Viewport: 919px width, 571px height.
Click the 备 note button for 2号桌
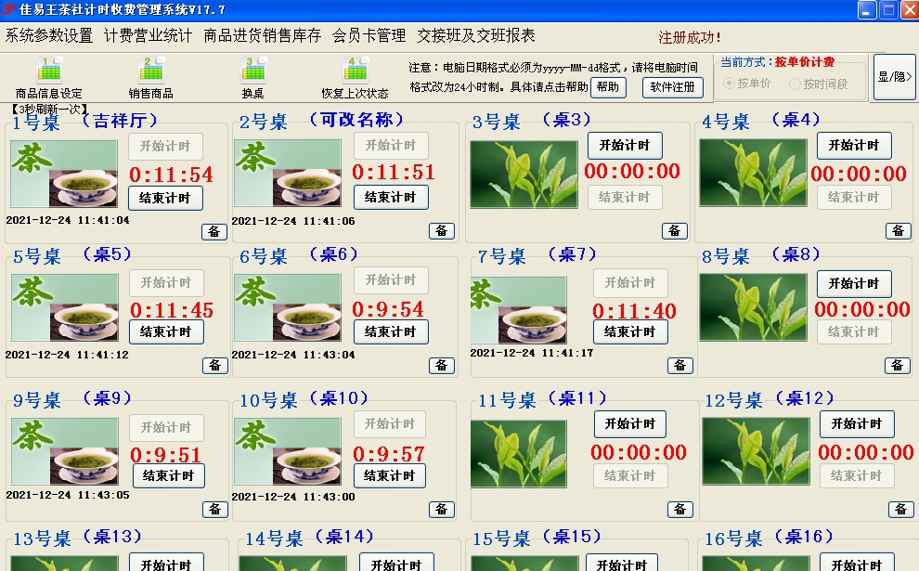point(442,231)
